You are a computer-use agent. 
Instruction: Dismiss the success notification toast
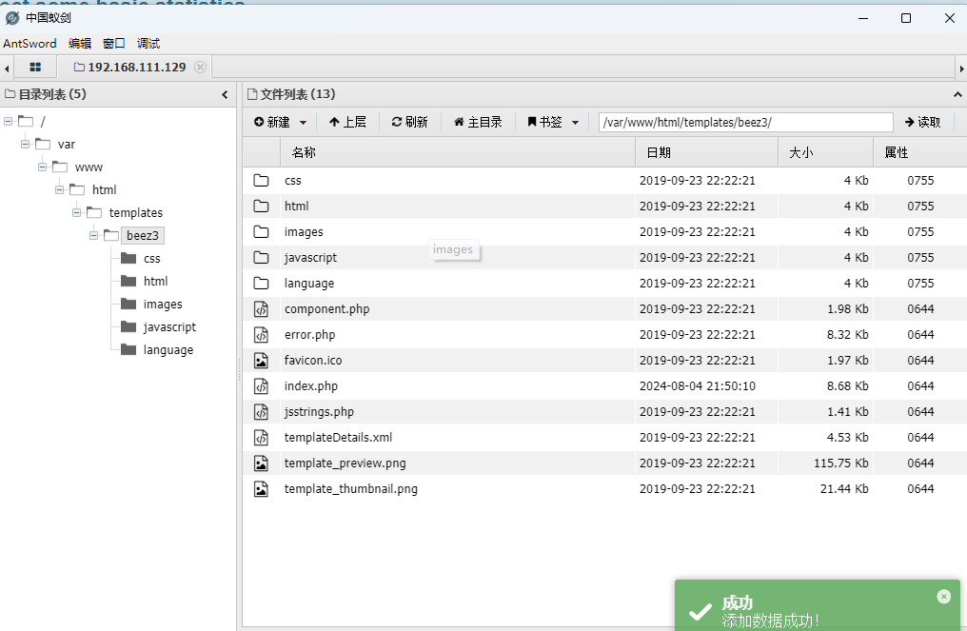(943, 596)
